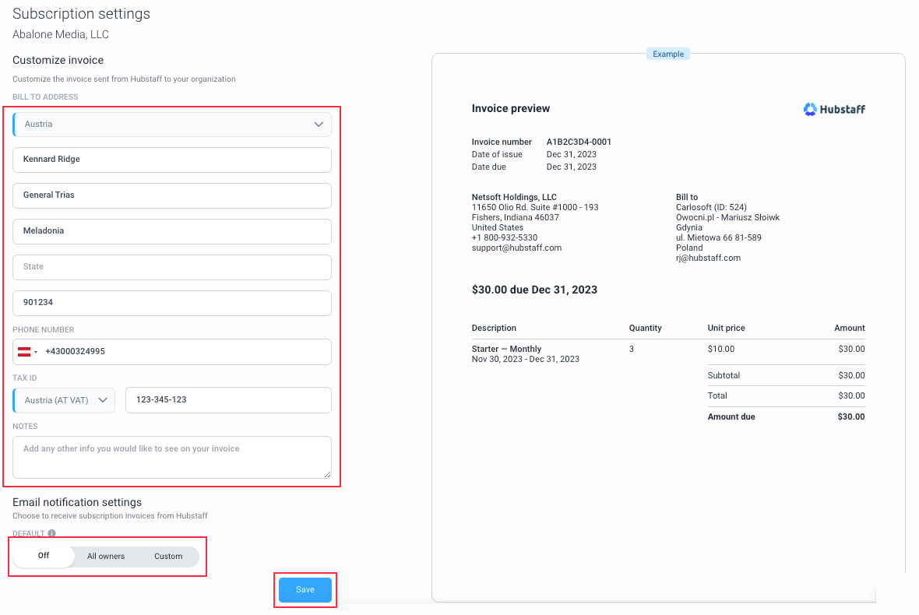Image resolution: width=919 pixels, height=615 pixels.
Task: Click the notes textarea resize handle
Action: click(327, 474)
